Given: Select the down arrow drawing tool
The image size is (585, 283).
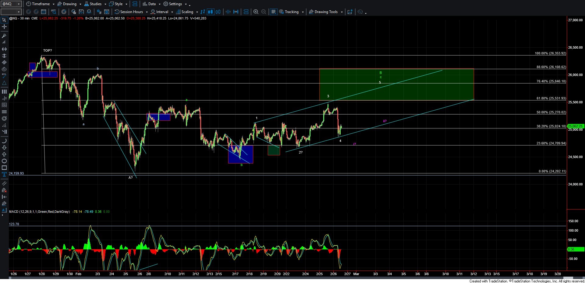Looking at the screenshot, I should (x=4, y=148).
